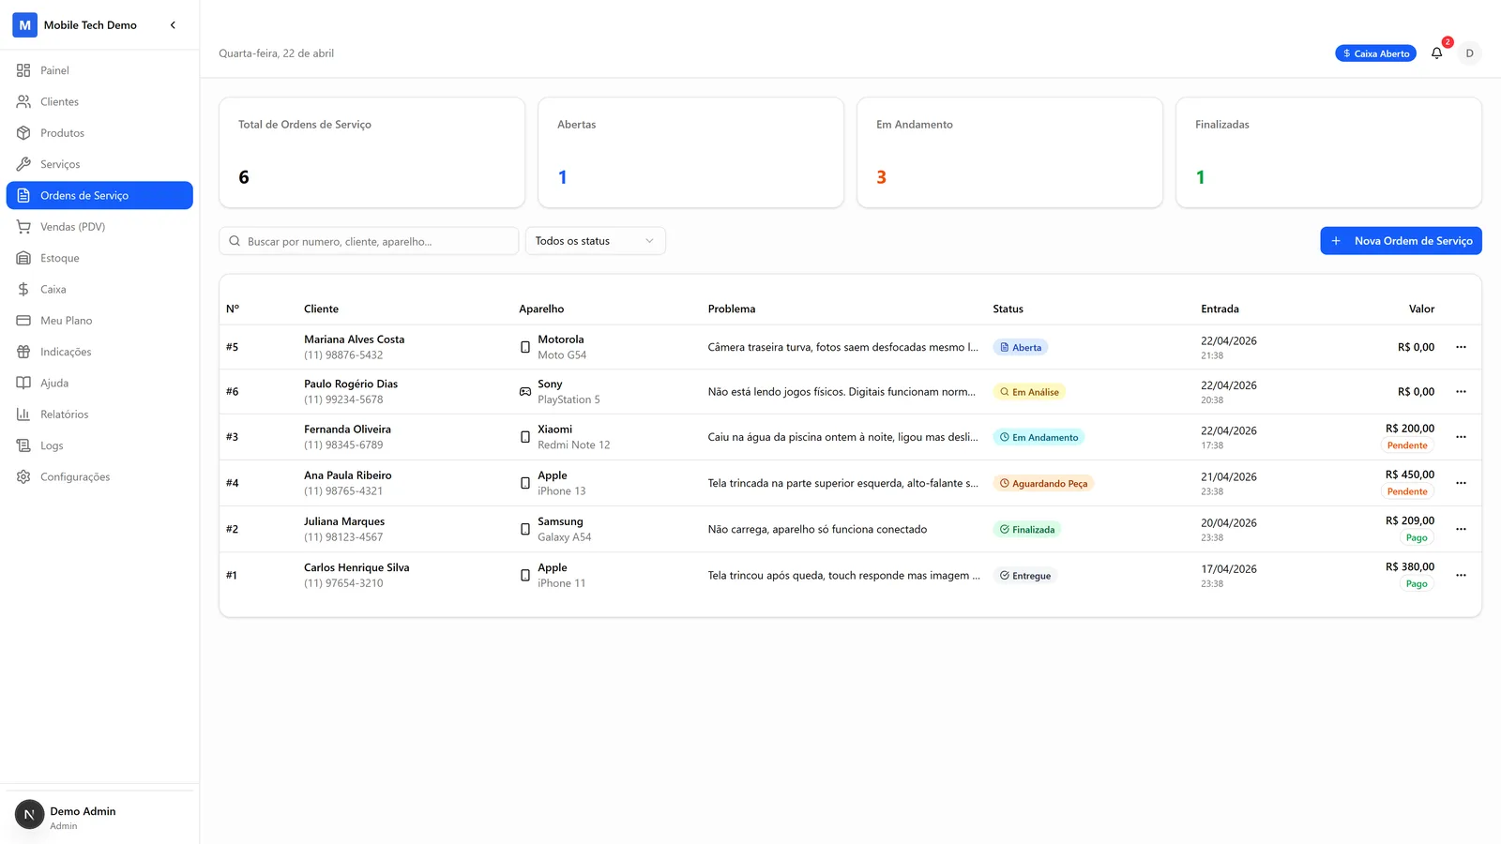
Task: Click the Clientes people icon
Action: (23, 101)
